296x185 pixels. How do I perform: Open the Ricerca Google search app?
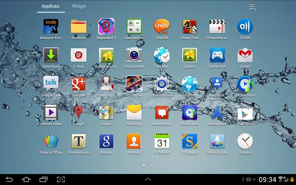(106, 144)
